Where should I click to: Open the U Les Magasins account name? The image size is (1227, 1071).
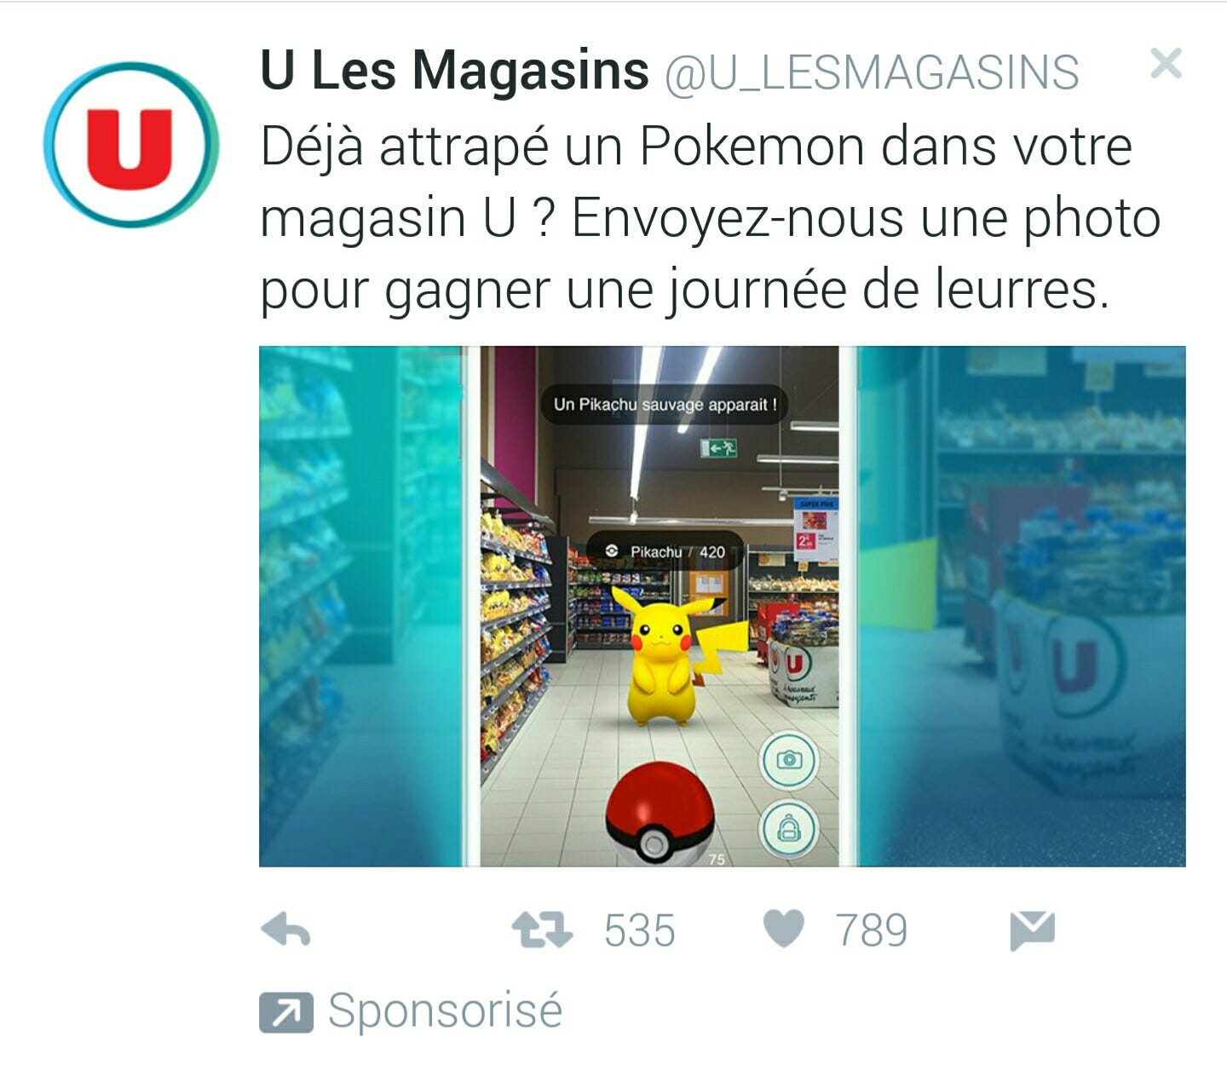tap(454, 70)
